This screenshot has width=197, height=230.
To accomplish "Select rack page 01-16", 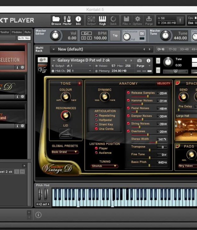I will pos(161,49).
